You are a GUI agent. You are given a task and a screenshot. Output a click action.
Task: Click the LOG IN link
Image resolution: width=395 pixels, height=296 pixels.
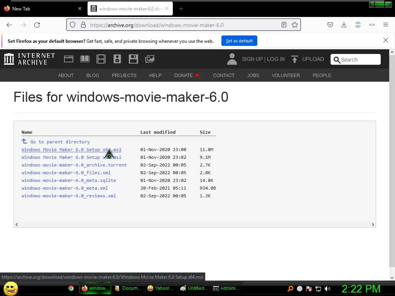coord(276,59)
